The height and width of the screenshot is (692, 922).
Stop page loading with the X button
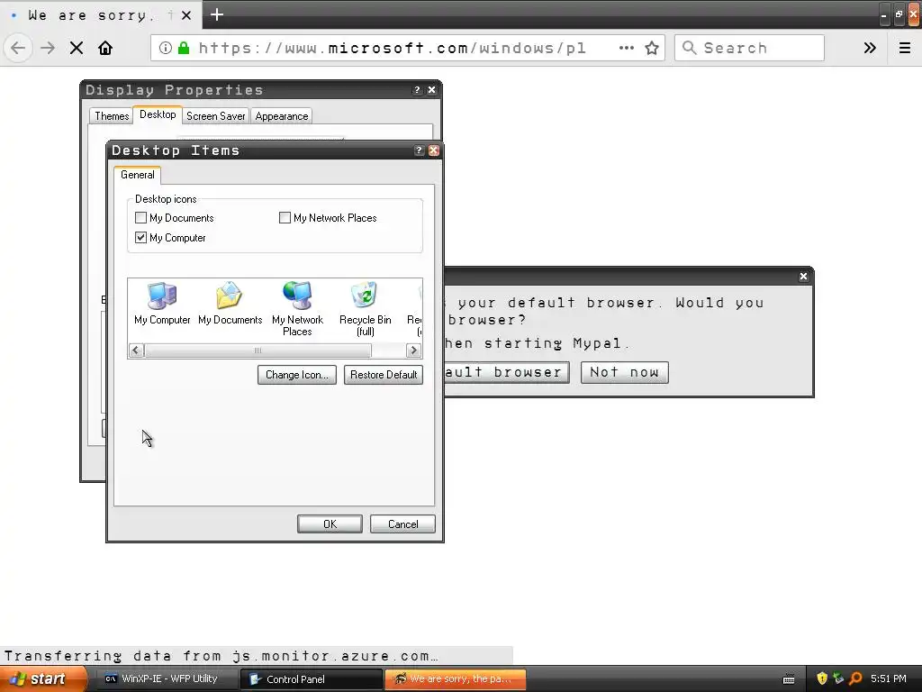click(x=77, y=48)
